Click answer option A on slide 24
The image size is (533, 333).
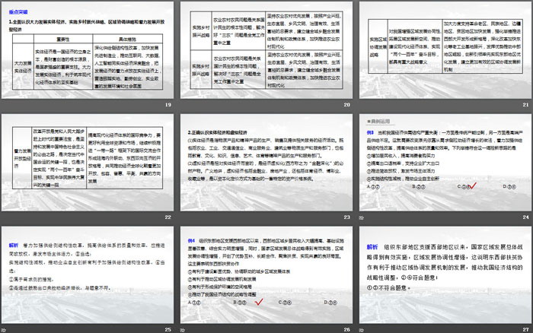coord(373,187)
